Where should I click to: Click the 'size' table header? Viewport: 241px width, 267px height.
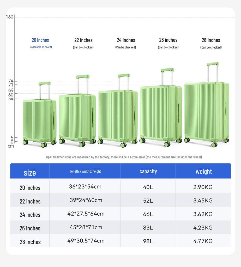[x=30, y=172]
